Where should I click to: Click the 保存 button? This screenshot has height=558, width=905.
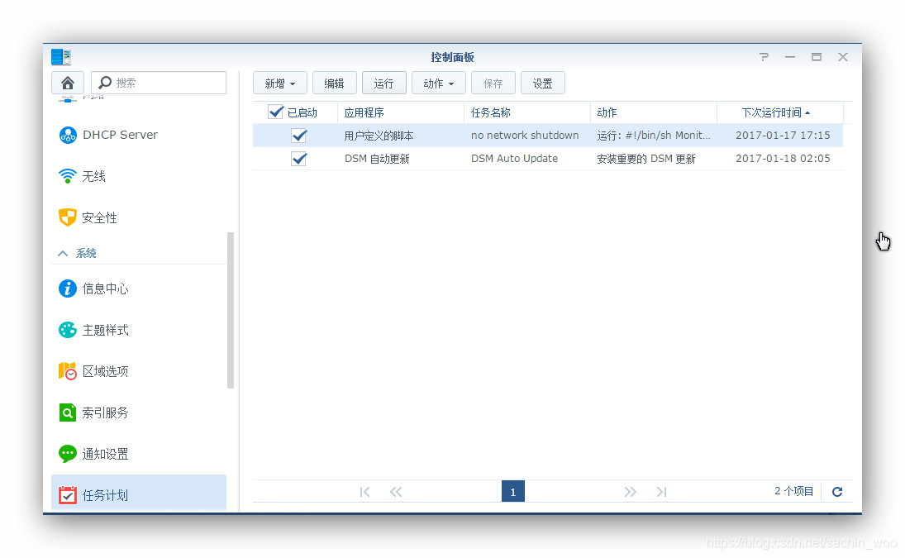tap(493, 83)
